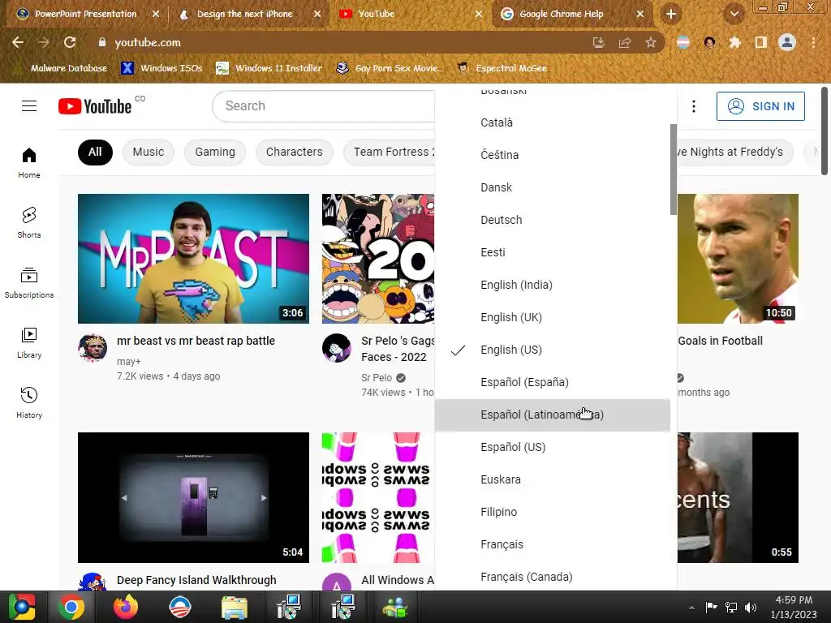Open Chrome from the taskbar

(71, 607)
